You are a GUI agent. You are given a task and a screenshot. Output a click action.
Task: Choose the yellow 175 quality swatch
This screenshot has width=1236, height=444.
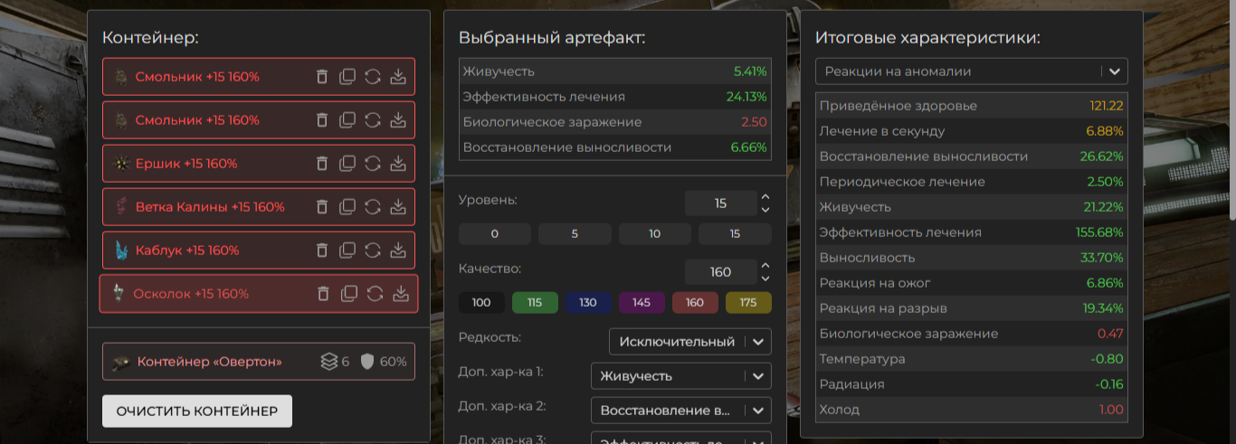748,302
